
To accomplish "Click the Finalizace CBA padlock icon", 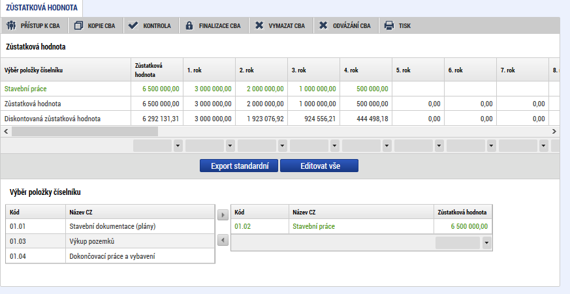I will tap(189, 25).
